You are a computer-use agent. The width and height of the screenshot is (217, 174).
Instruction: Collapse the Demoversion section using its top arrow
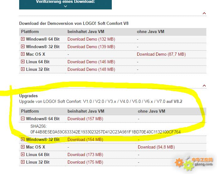pos(204,13)
